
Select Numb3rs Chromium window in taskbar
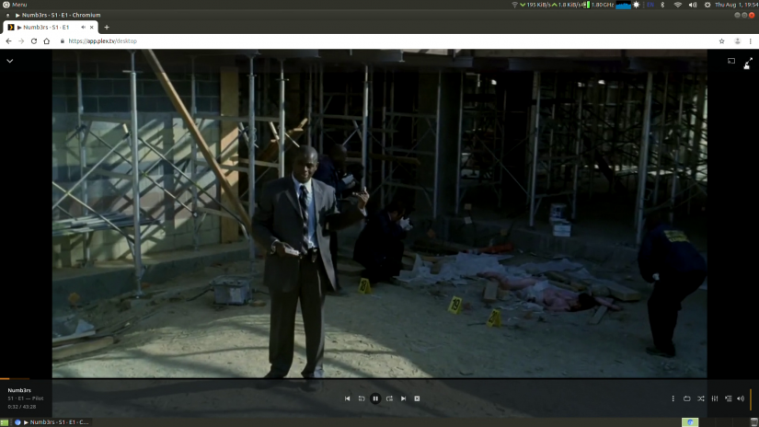pyautogui.click(x=52, y=422)
